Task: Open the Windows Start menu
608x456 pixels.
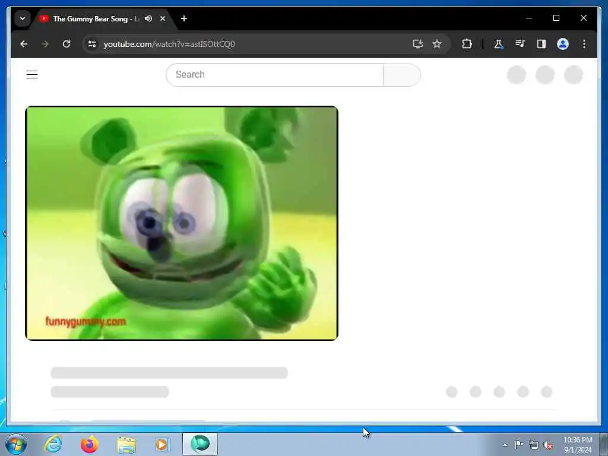Action: 16,444
